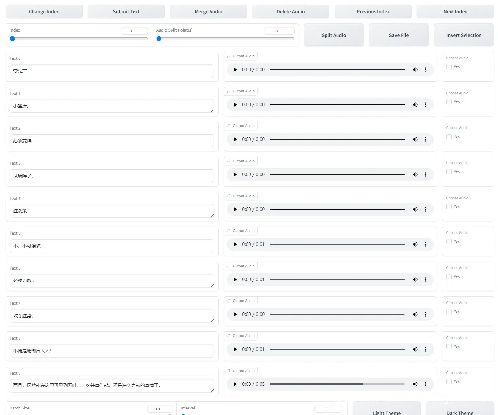The width and height of the screenshot is (498, 415).
Task: Play the Text 9 output audio
Action: (236, 384)
